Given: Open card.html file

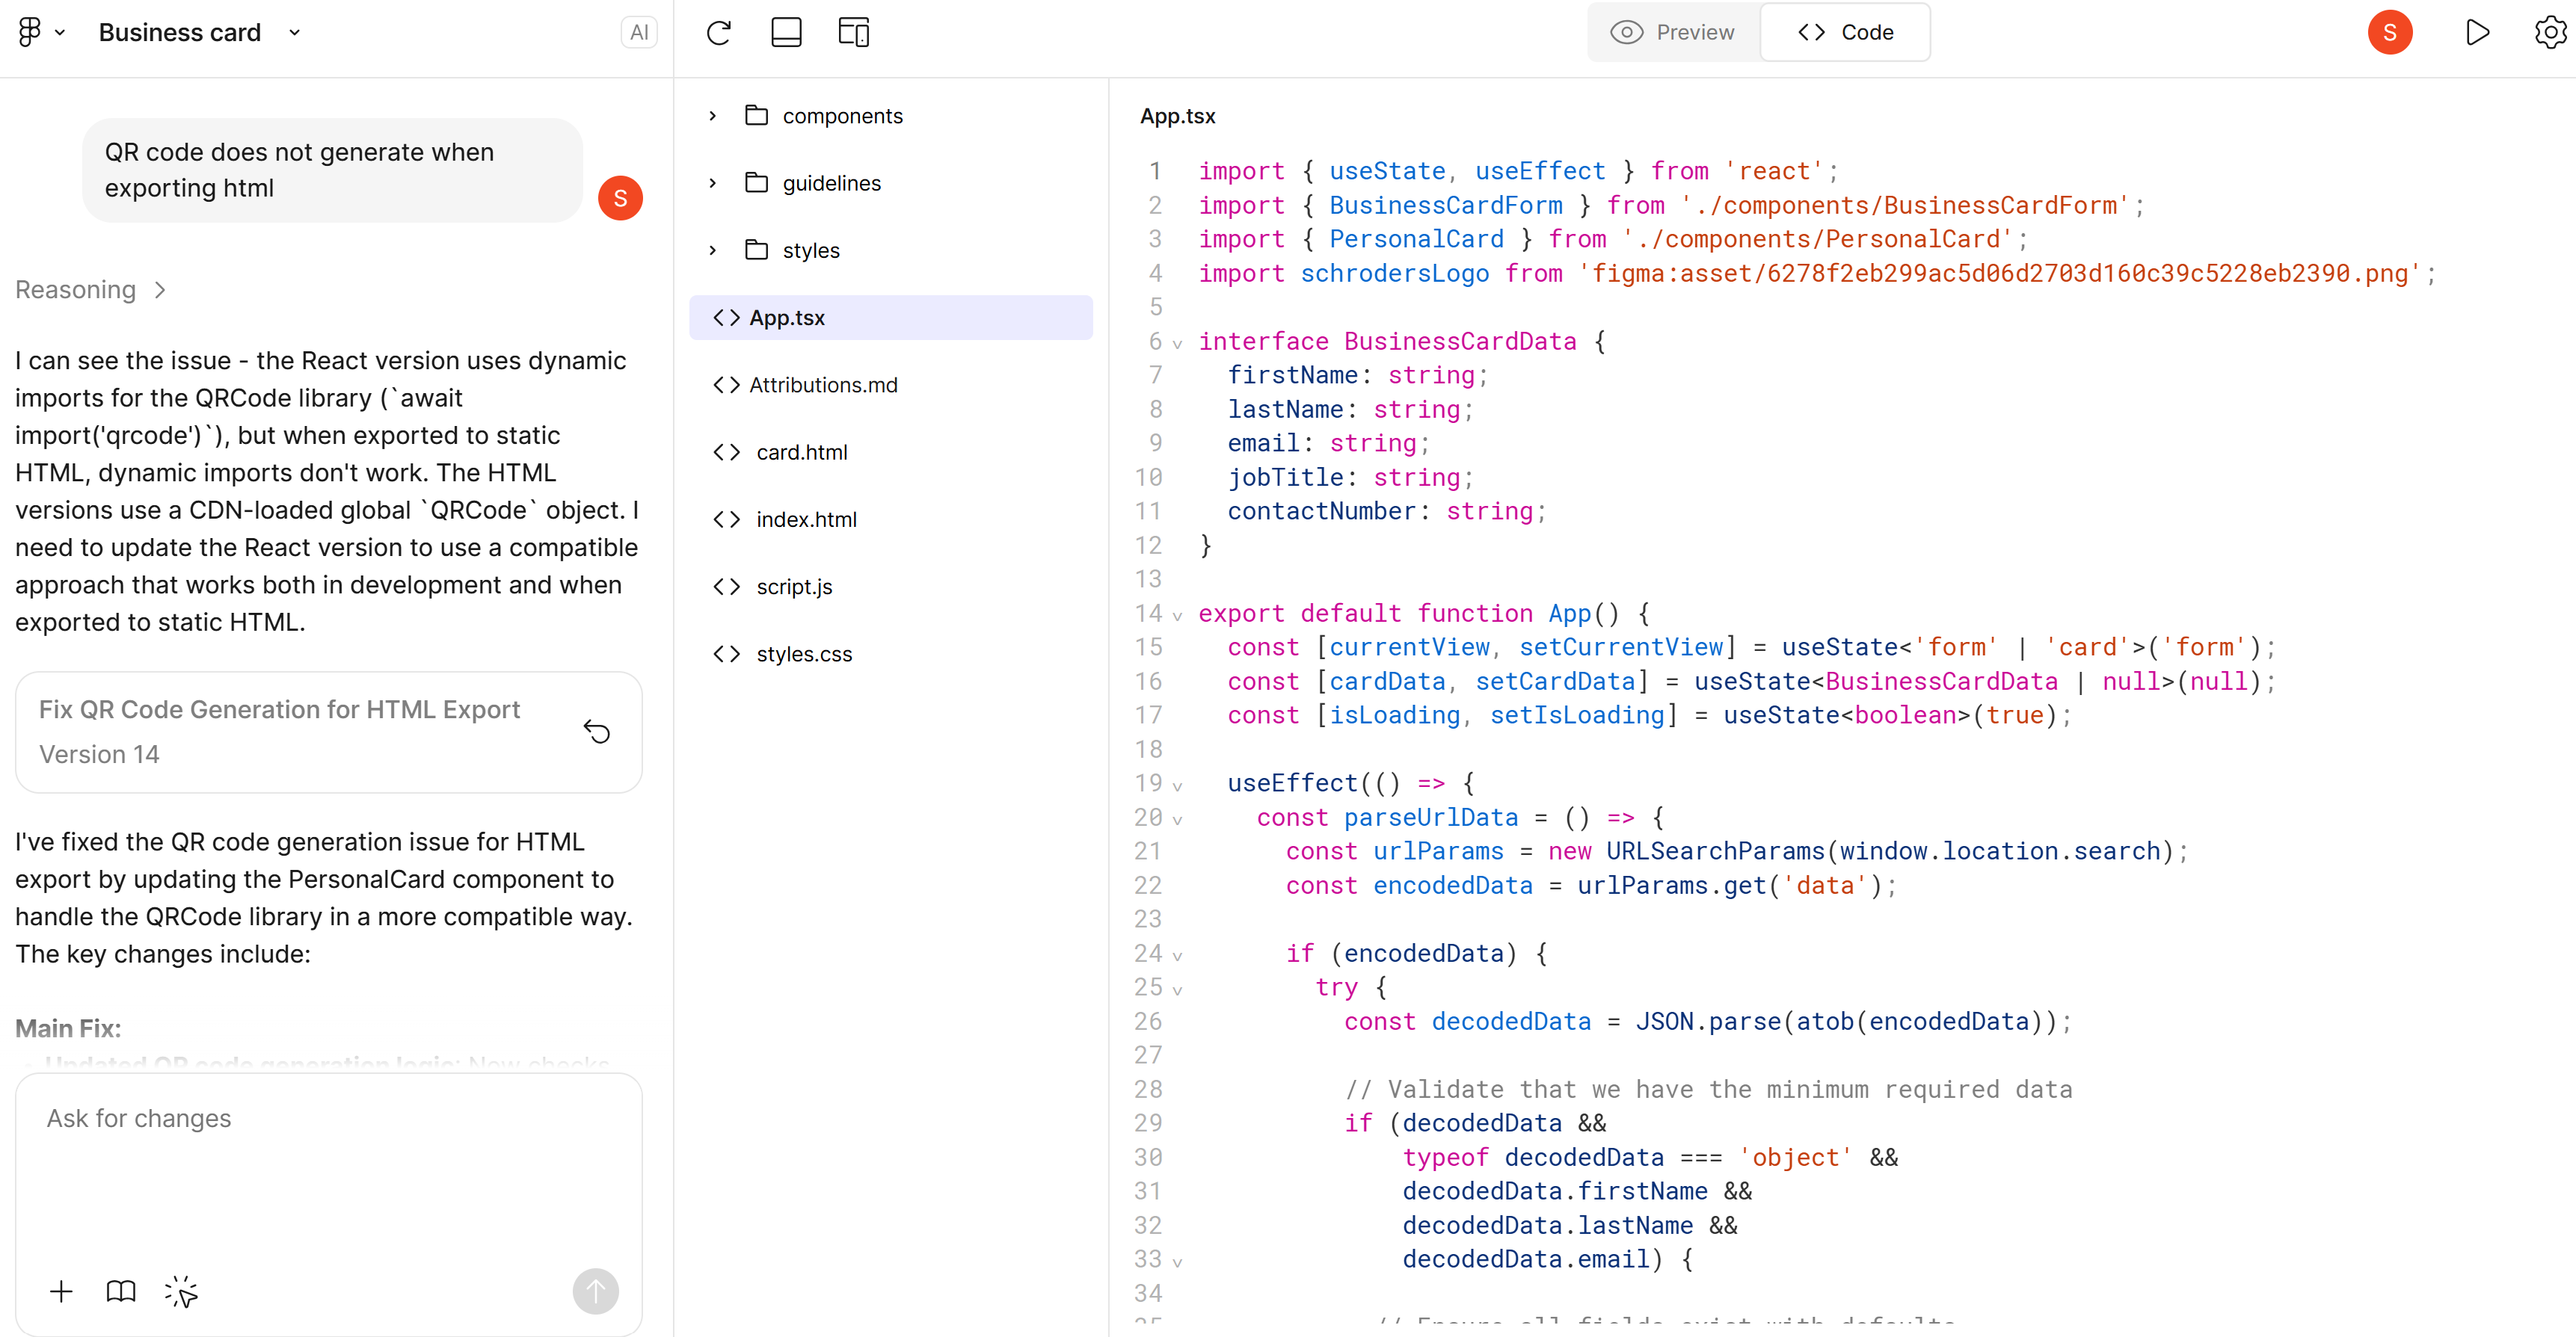Looking at the screenshot, I should 801,451.
